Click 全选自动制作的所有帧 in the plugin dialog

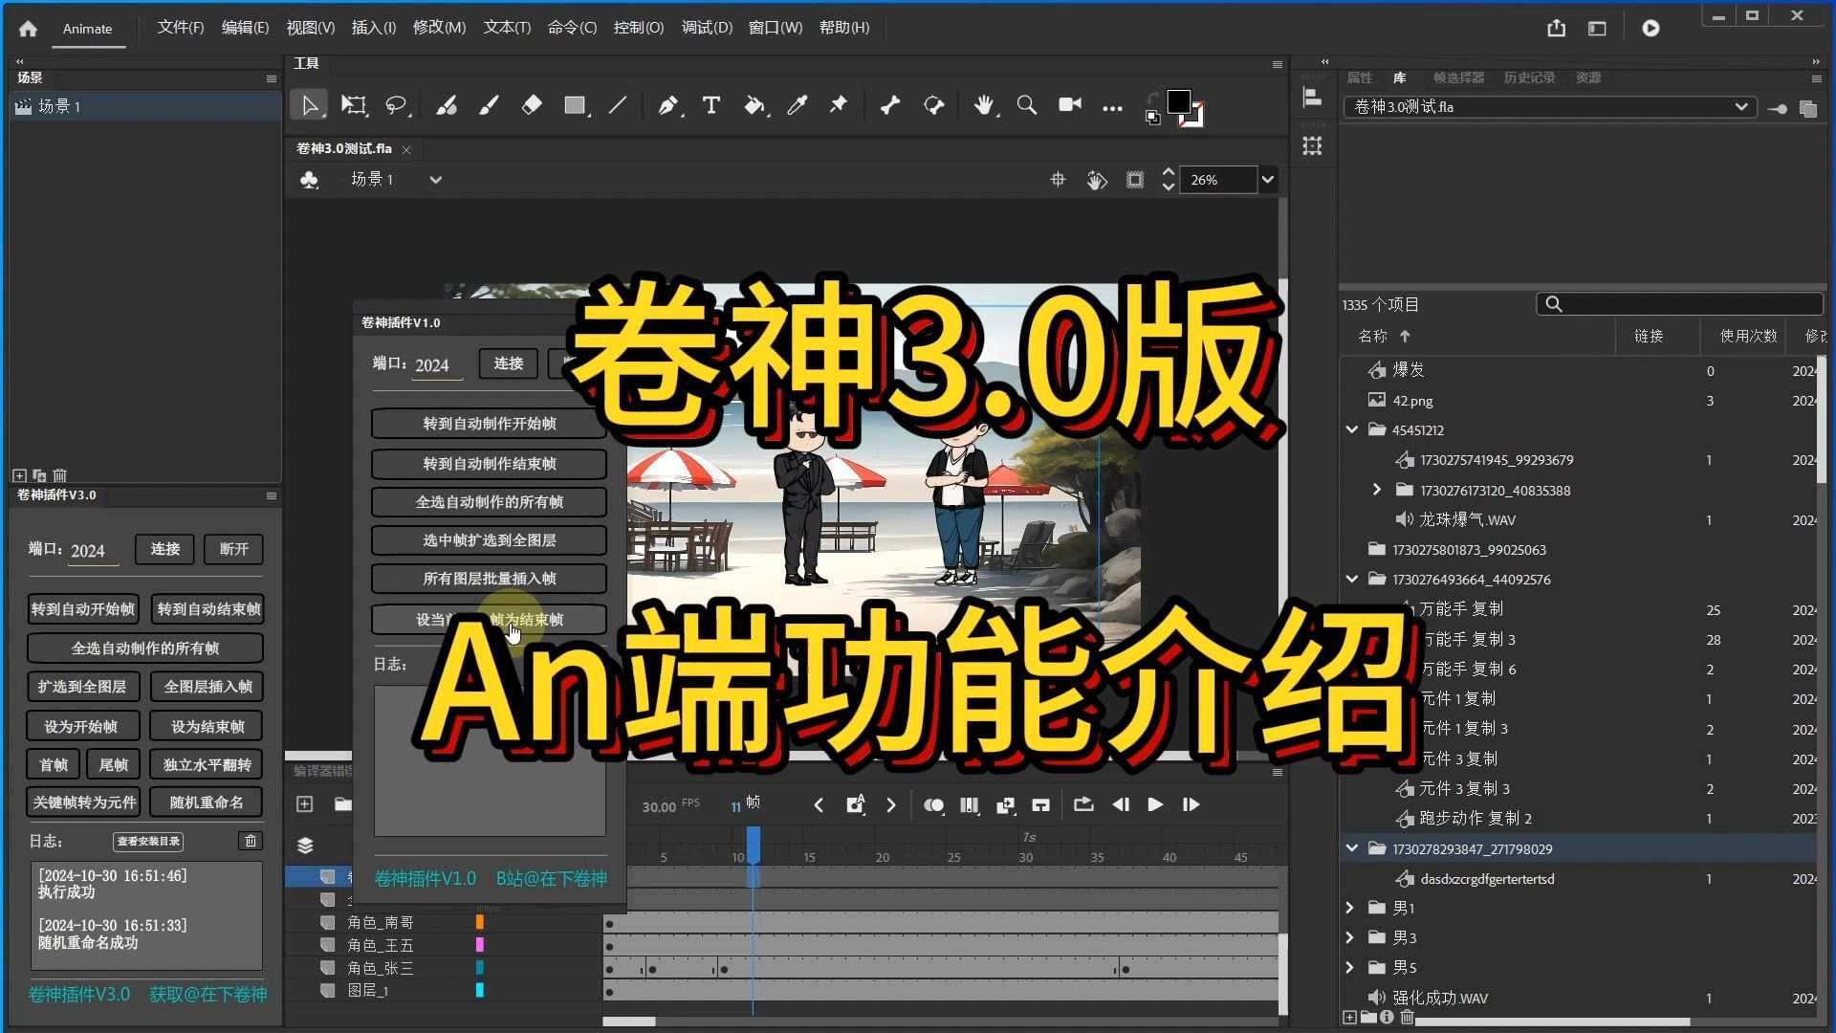click(x=488, y=501)
